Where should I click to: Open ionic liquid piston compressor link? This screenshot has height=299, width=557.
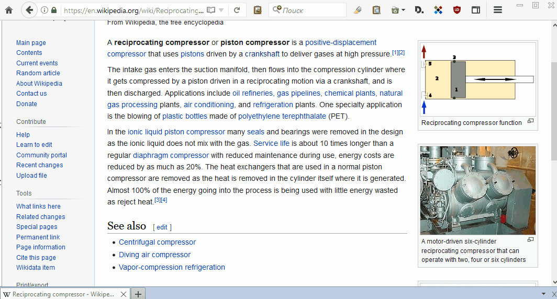click(x=176, y=132)
